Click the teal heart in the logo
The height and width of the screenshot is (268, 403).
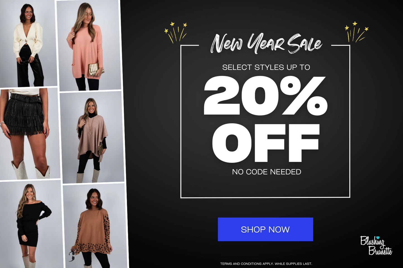point(378,238)
